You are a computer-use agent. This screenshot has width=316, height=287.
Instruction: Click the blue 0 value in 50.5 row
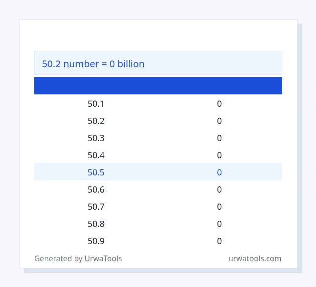tap(219, 173)
